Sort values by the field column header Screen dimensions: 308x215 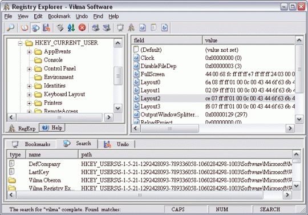pyautogui.click(x=167, y=40)
